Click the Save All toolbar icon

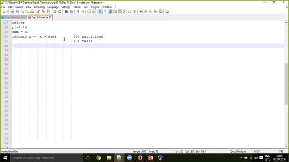[x=17, y=12]
